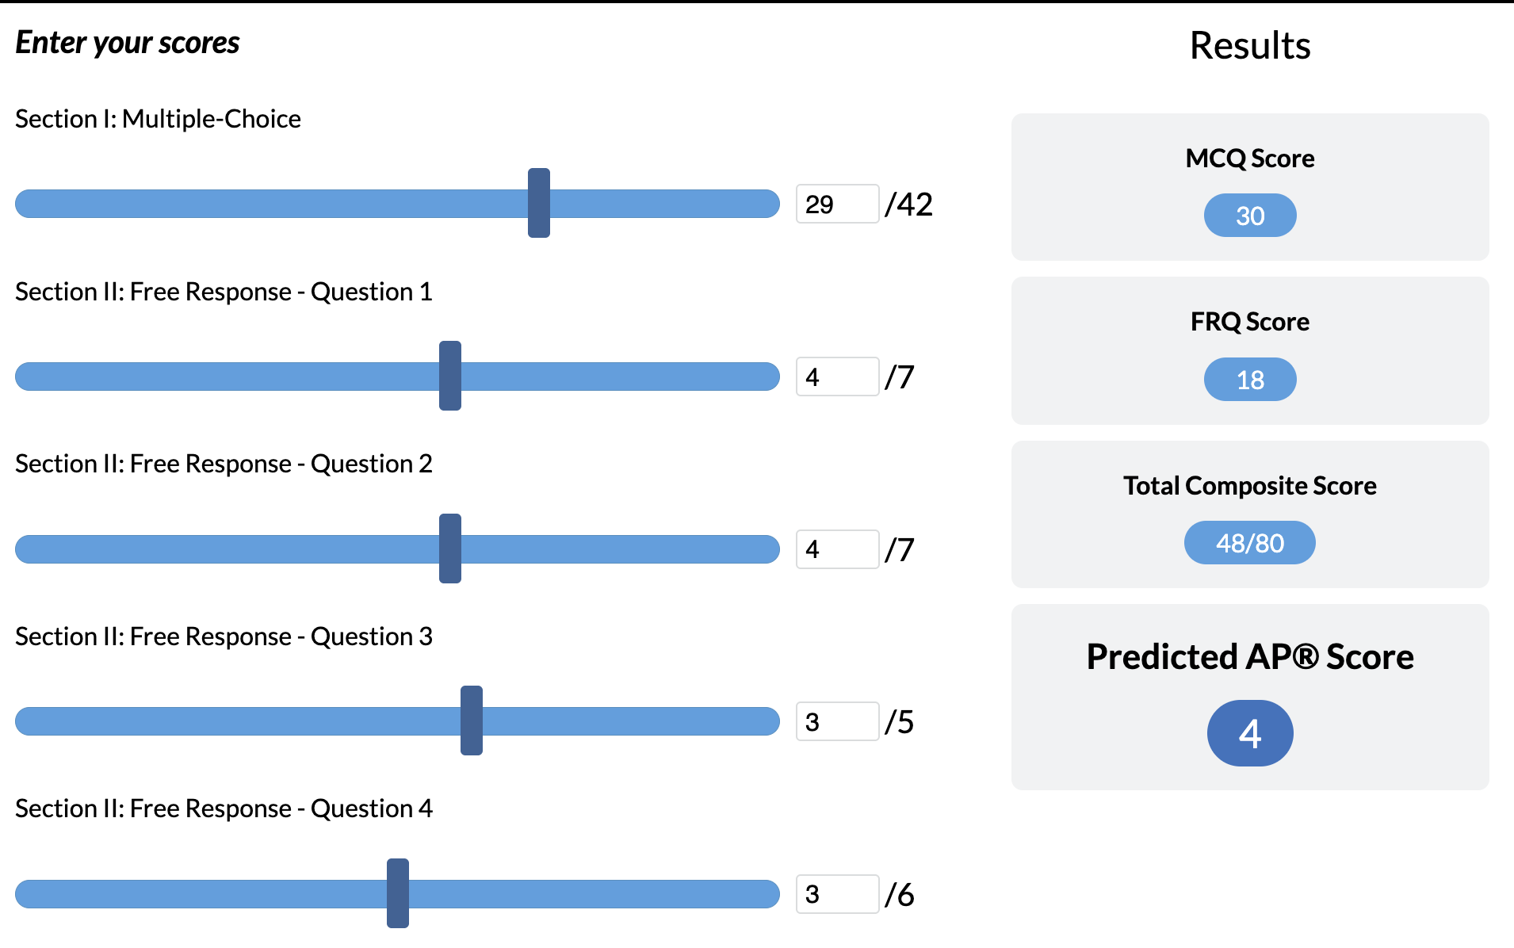
Task: Click the Question 2 score input field
Action: point(837,549)
